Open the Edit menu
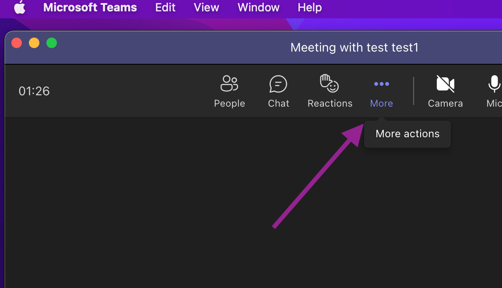 (x=165, y=7)
